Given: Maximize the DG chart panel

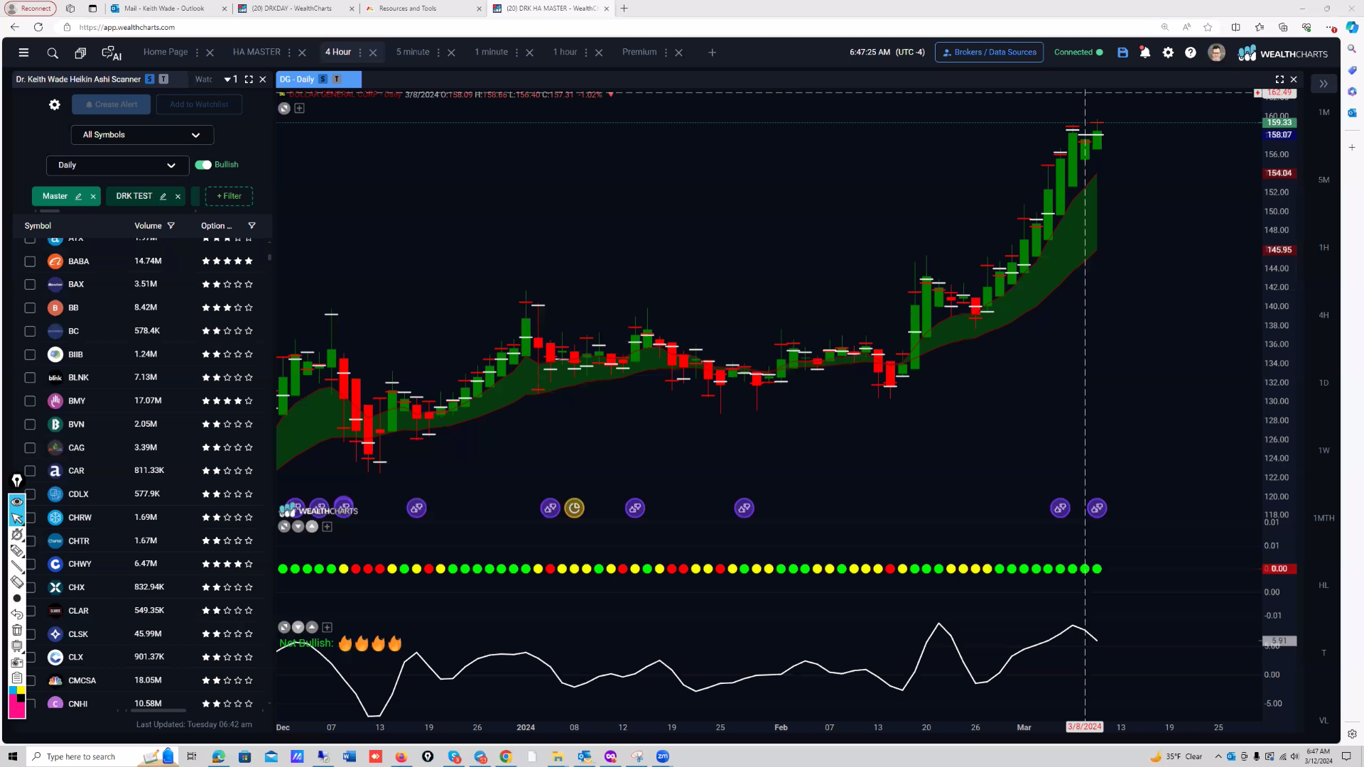Looking at the screenshot, I should 1279,80.
